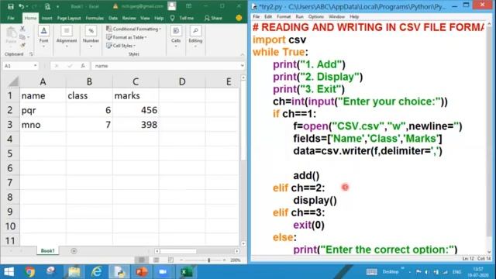Click the smiley feedback icon in Excel
The image size is (496, 279).
[x=239, y=19]
